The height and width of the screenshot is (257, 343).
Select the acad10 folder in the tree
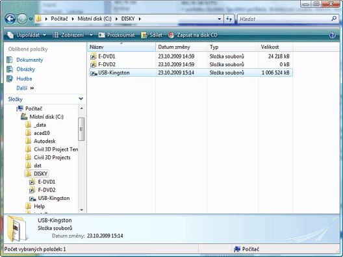pyautogui.click(x=42, y=133)
